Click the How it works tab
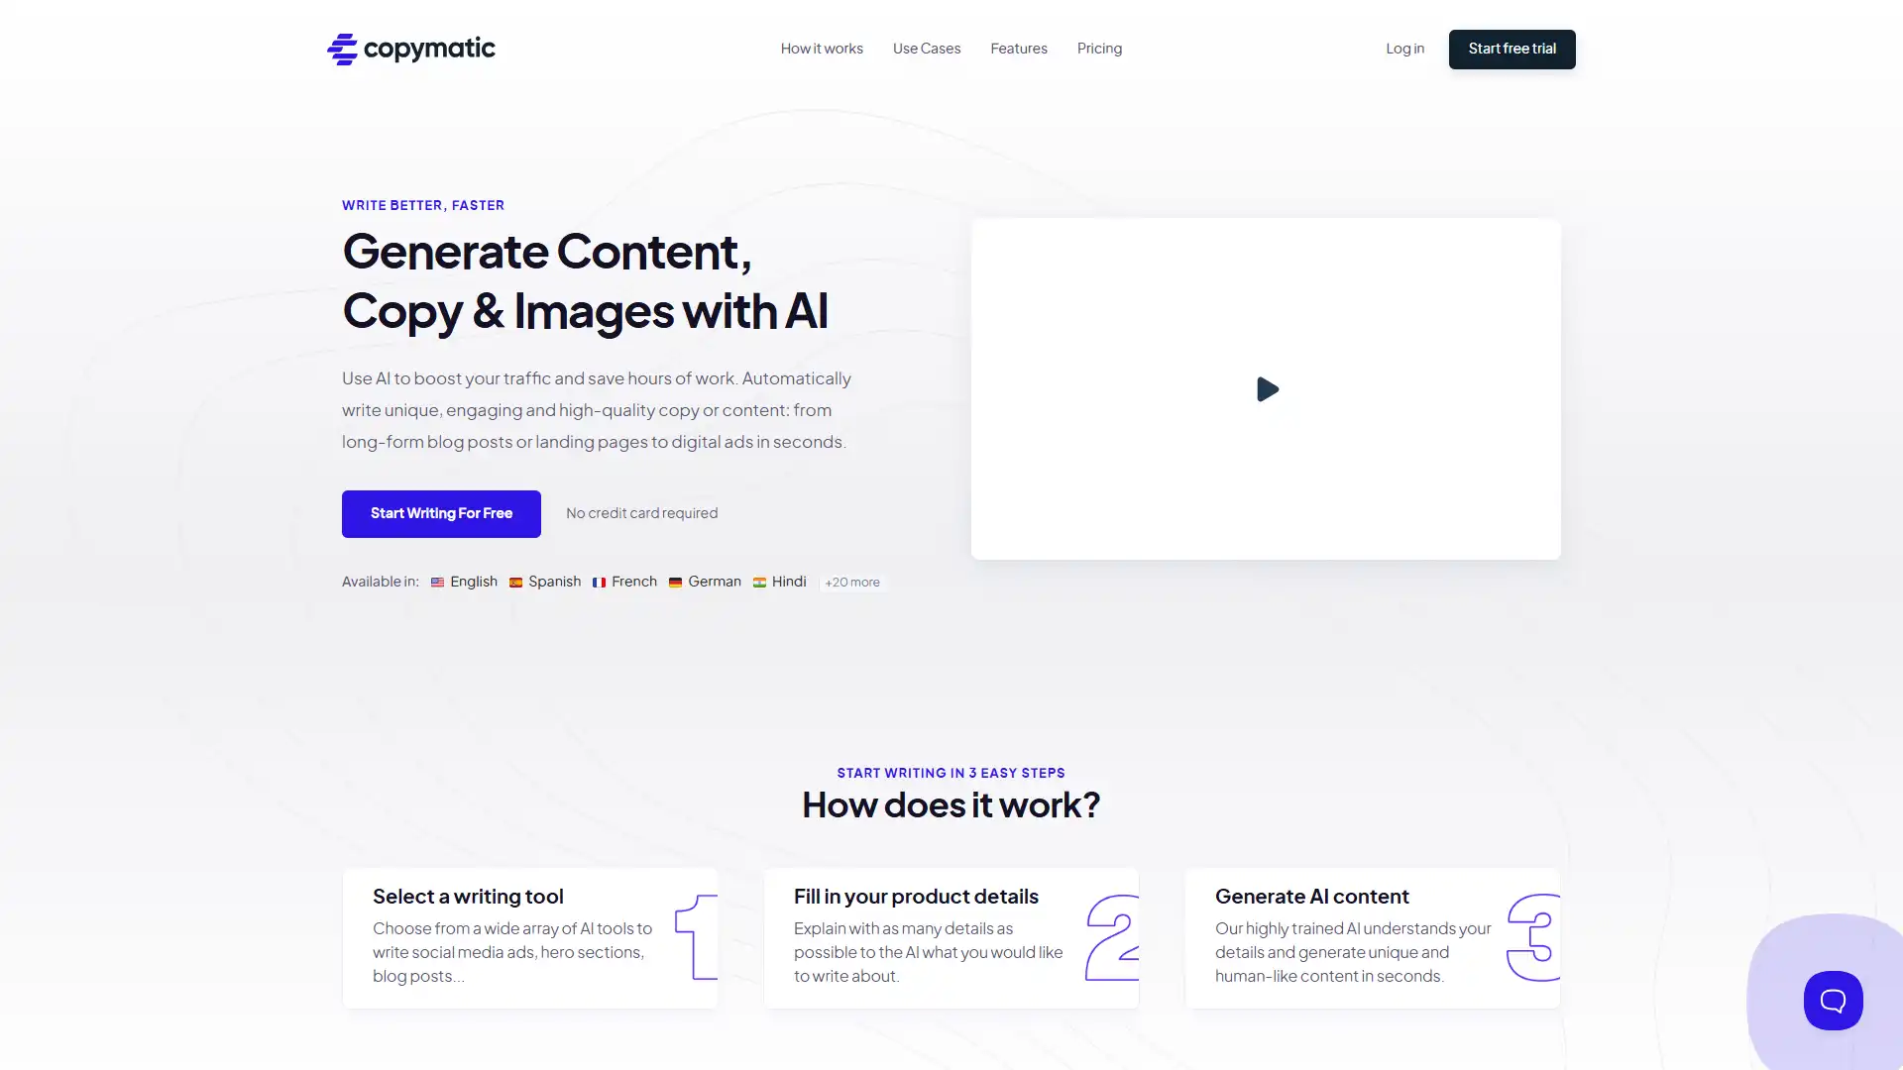The height and width of the screenshot is (1070, 1903). tap(821, 47)
